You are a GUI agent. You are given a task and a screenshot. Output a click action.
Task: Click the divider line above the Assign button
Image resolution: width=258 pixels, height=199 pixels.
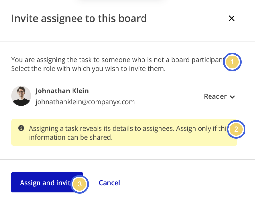pyautogui.click(x=128, y=159)
